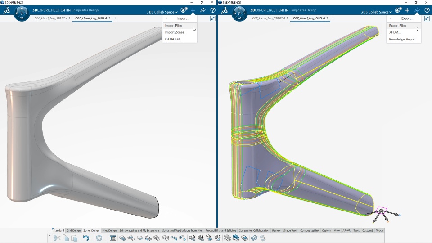This screenshot has width=432, height=243.
Task: Click the greyed-out last icon in the bottom toolbar
Action: pyautogui.click(x=262, y=238)
